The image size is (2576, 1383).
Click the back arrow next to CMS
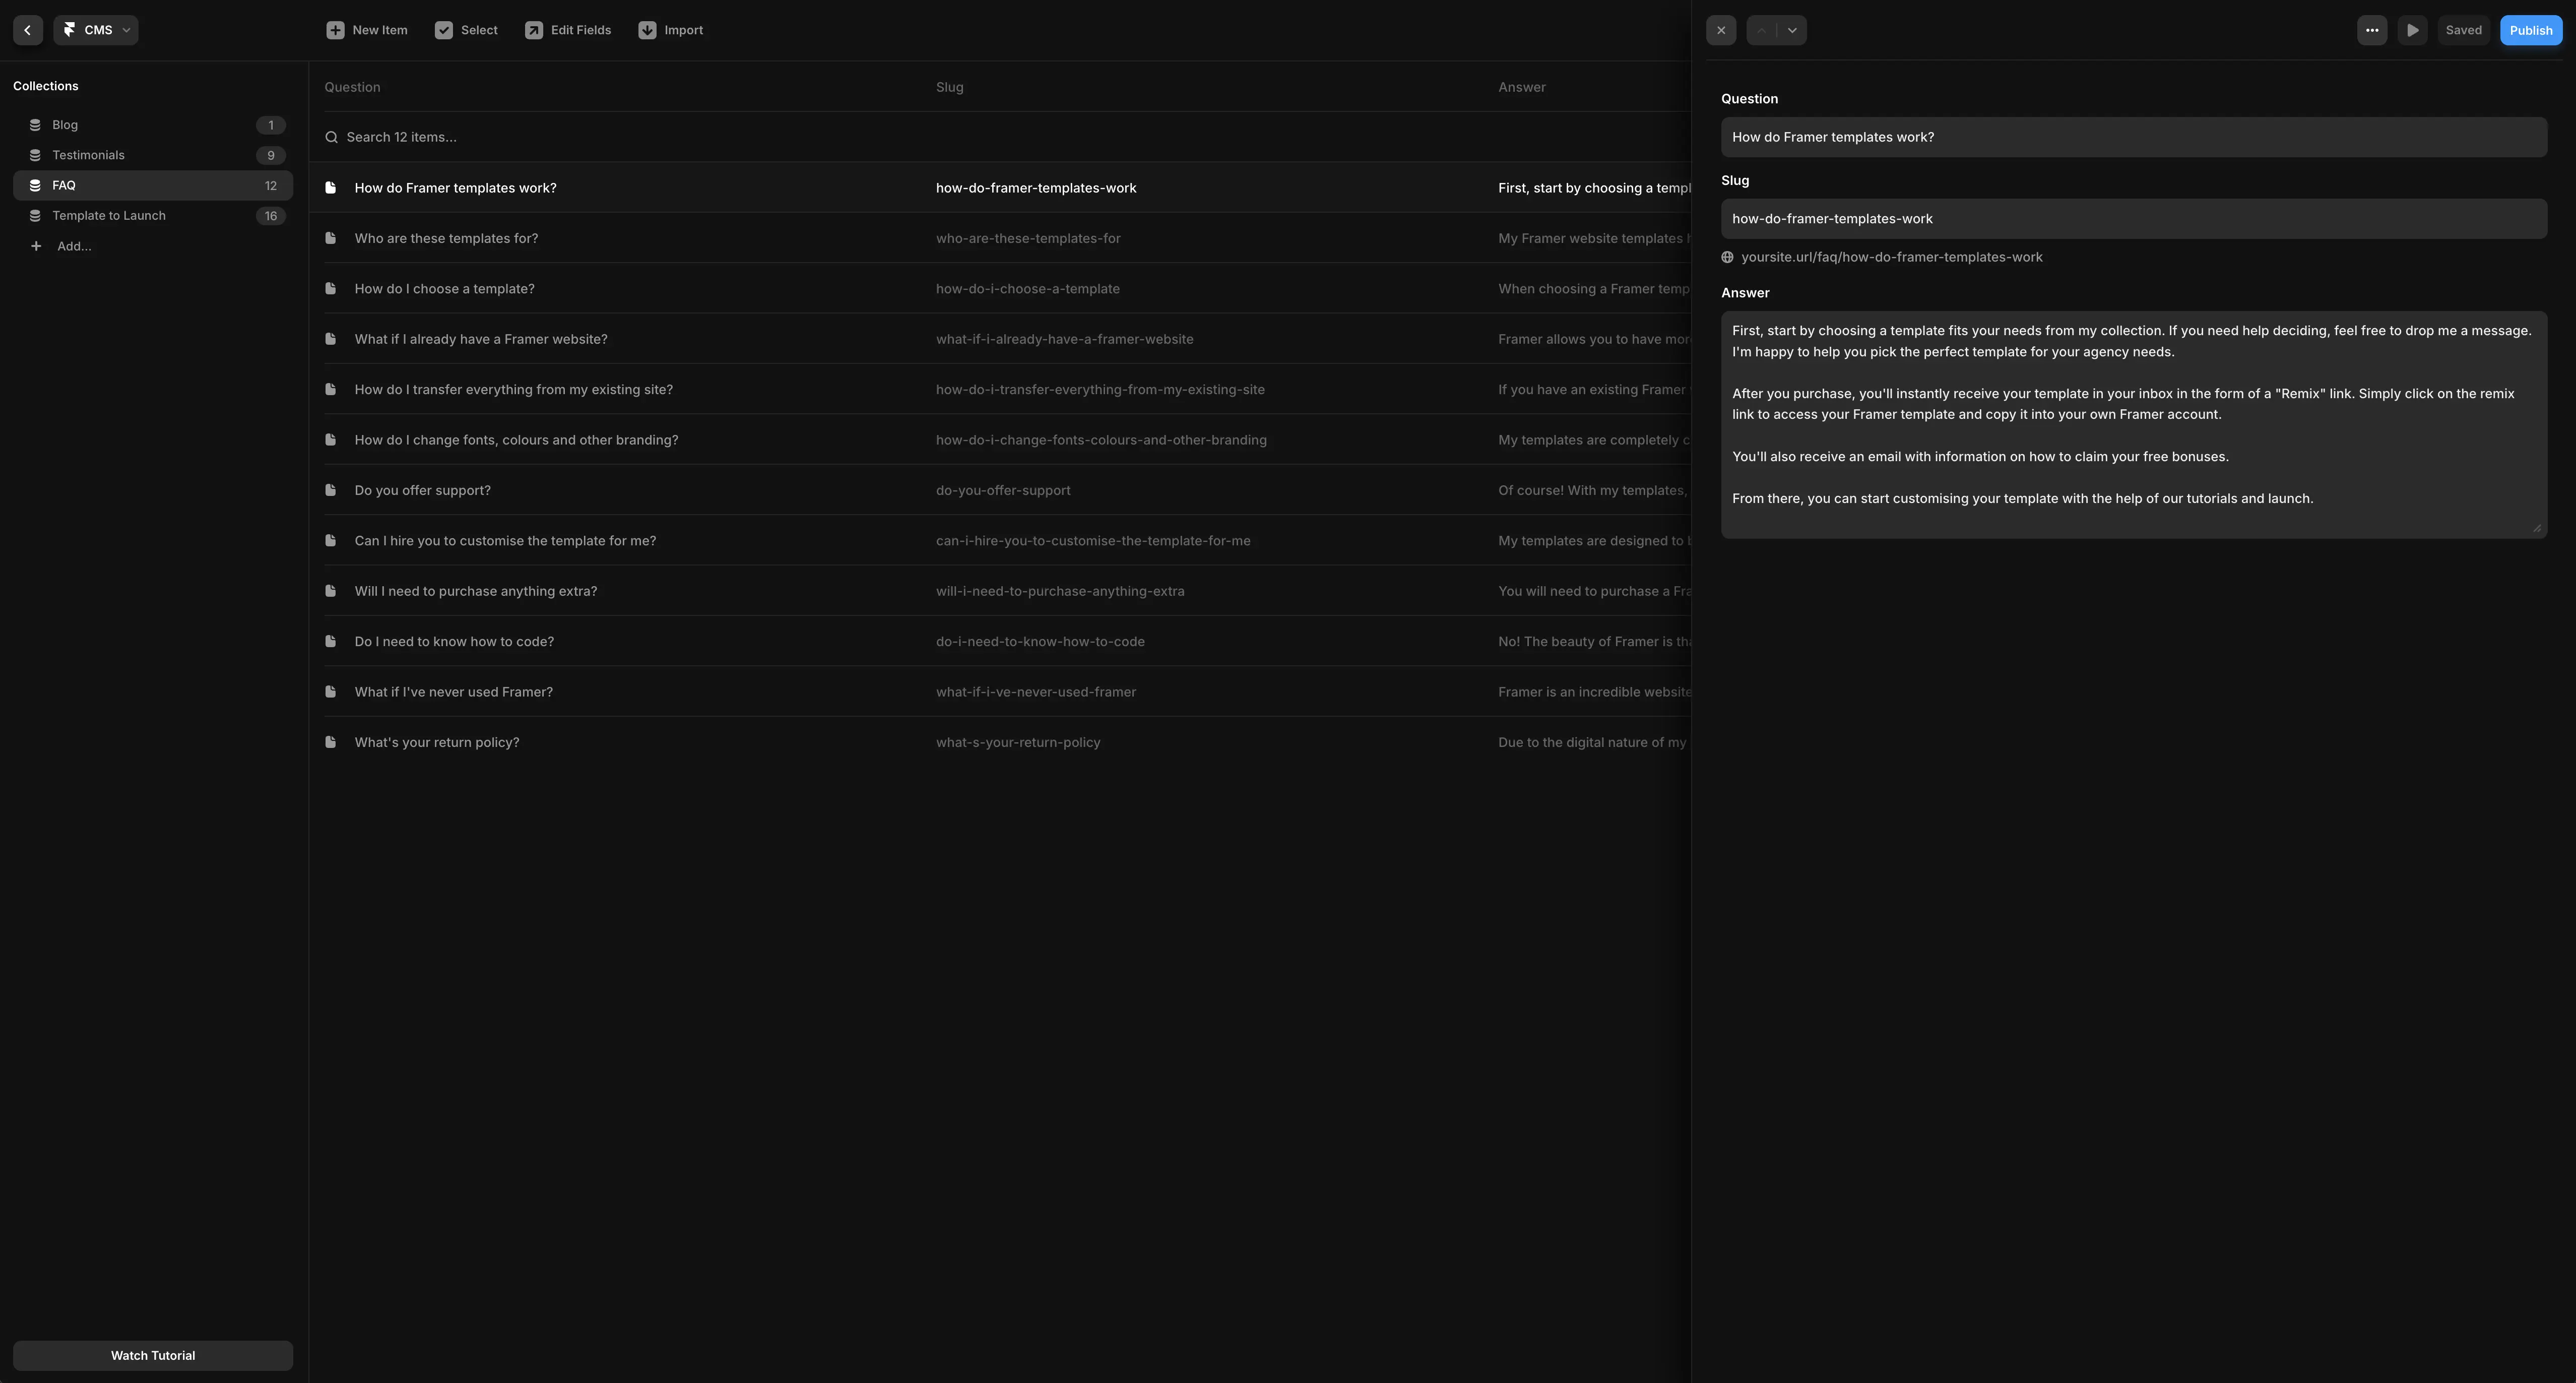[x=27, y=30]
